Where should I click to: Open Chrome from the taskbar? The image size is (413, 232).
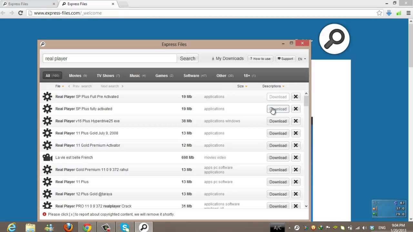pos(87,227)
